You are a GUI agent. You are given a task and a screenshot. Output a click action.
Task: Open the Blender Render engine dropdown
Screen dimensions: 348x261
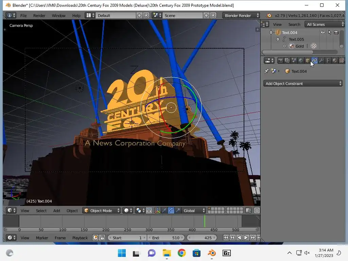pyautogui.click(x=241, y=15)
